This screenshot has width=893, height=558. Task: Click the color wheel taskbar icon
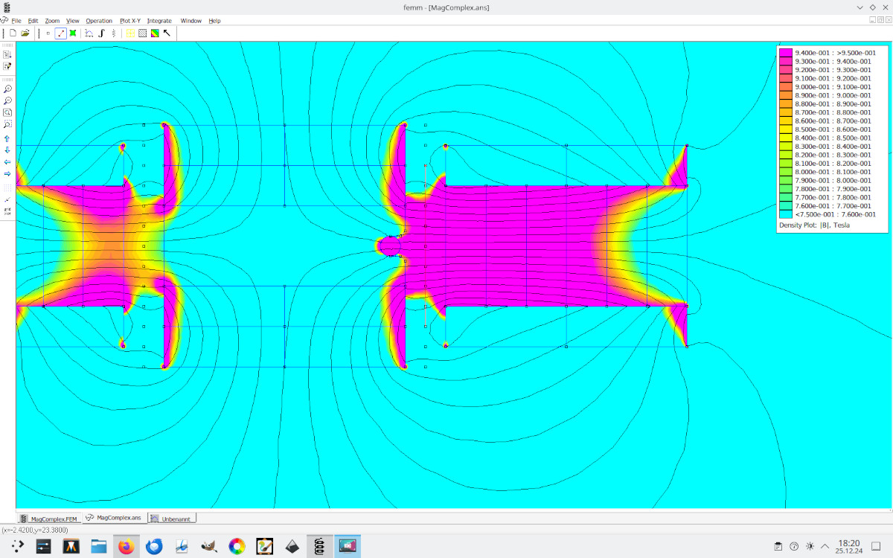coord(237,547)
